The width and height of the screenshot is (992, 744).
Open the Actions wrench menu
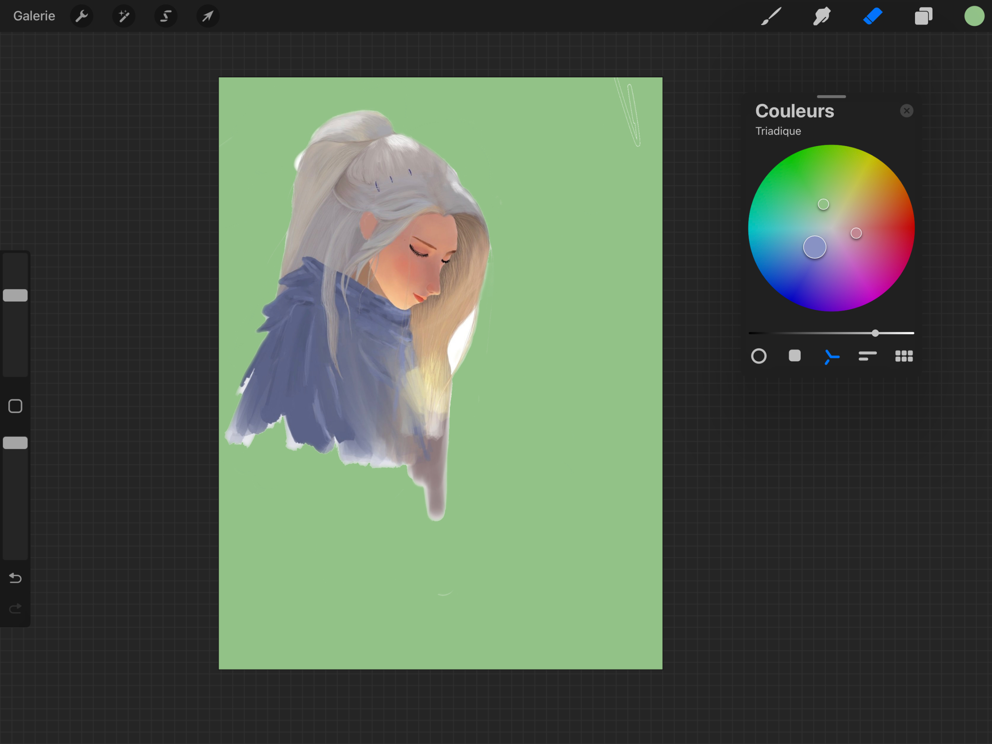(82, 17)
